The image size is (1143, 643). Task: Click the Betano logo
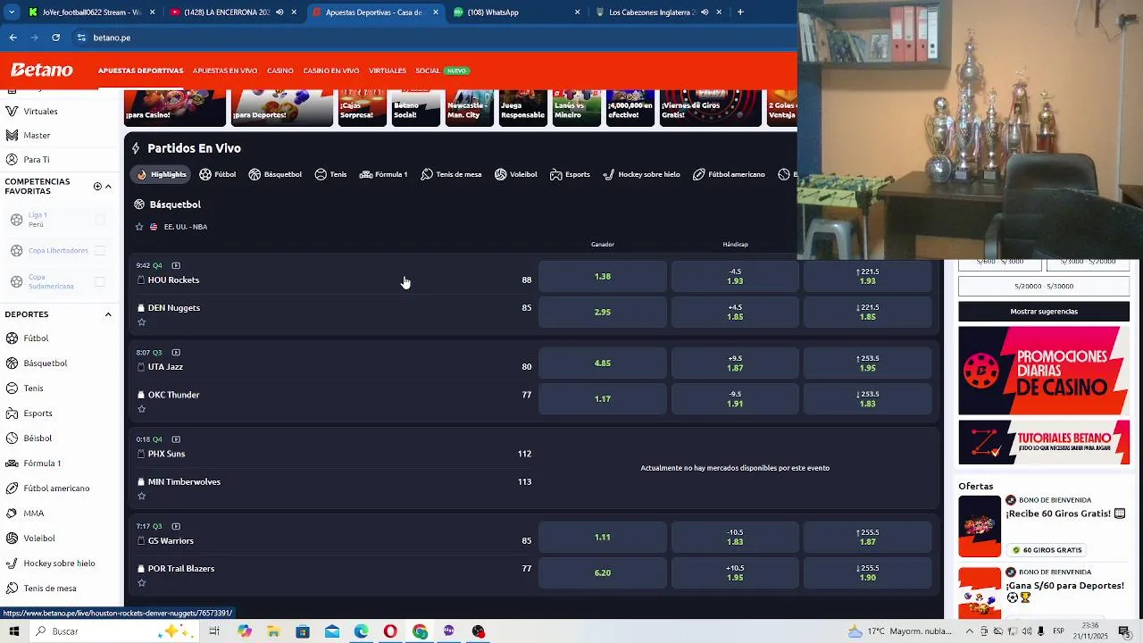coord(42,70)
